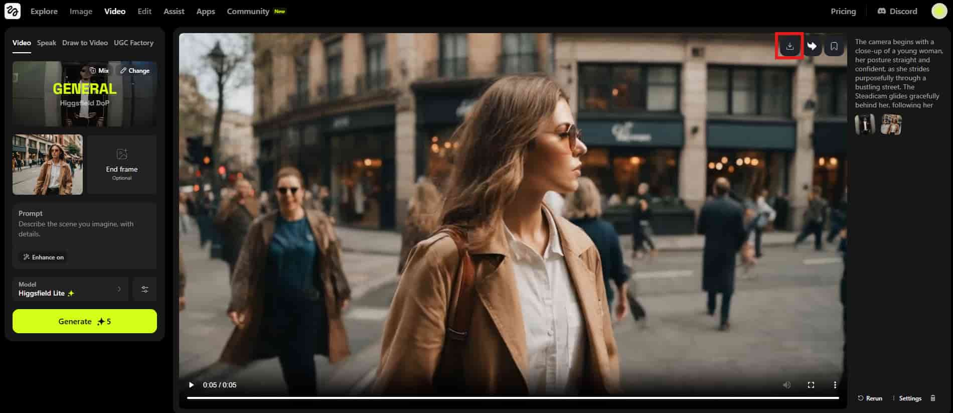Open the Assist menu

pos(174,11)
